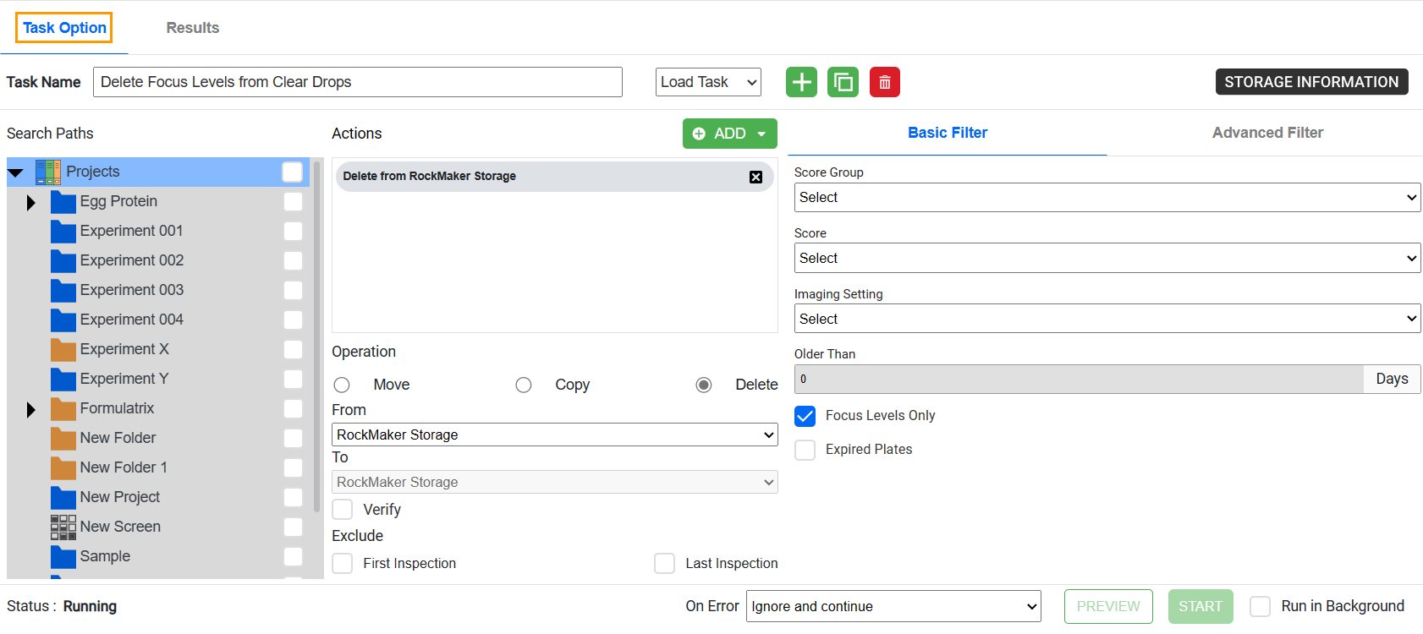Switch to the Advanced Filter tab
The width and height of the screenshot is (1423, 634).
point(1266,133)
